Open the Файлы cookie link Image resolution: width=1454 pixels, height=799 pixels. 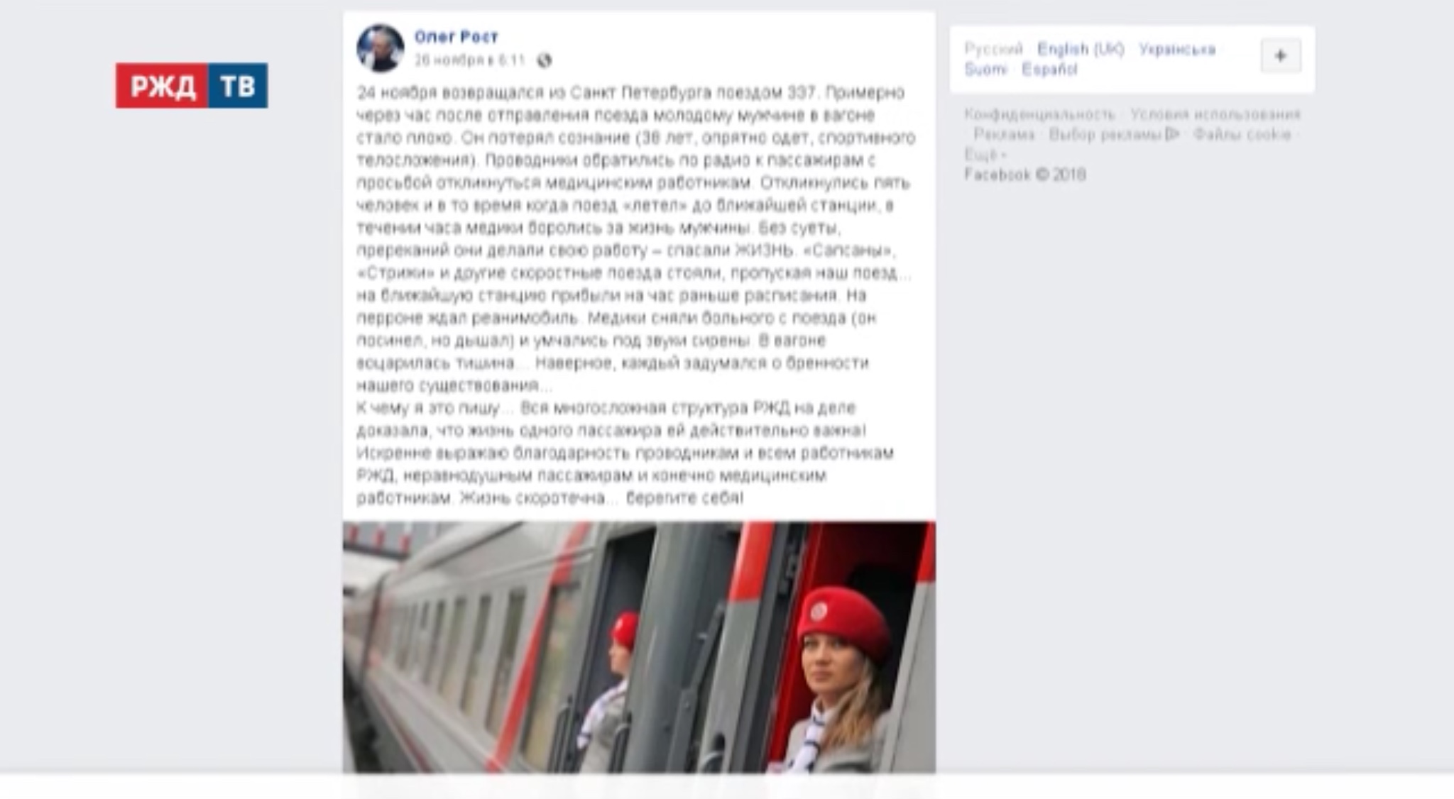[1242, 134]
